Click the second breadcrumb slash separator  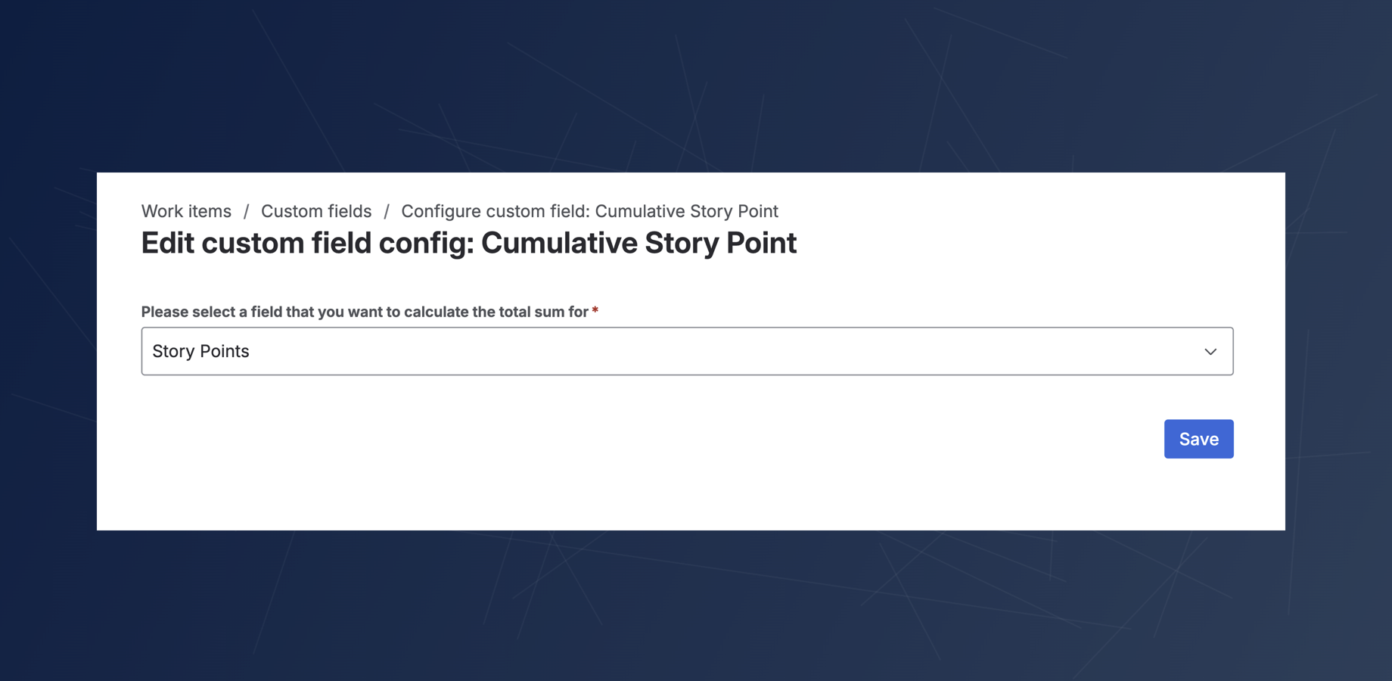(386, 212)
